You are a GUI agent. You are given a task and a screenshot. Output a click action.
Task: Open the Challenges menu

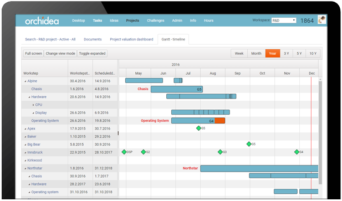click(x=156, y=20)
